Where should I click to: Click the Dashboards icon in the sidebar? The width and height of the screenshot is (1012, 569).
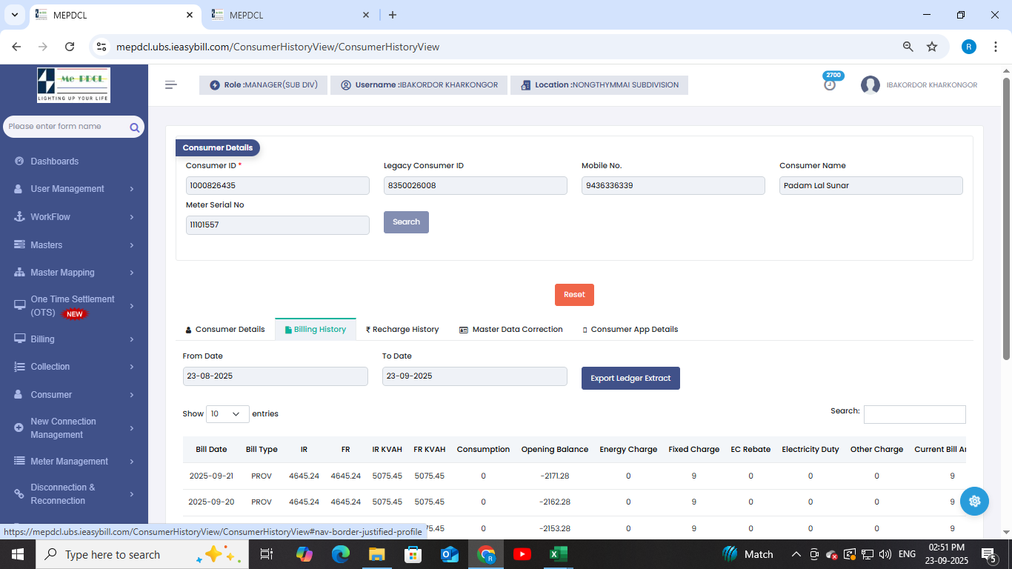coord(19,162)
